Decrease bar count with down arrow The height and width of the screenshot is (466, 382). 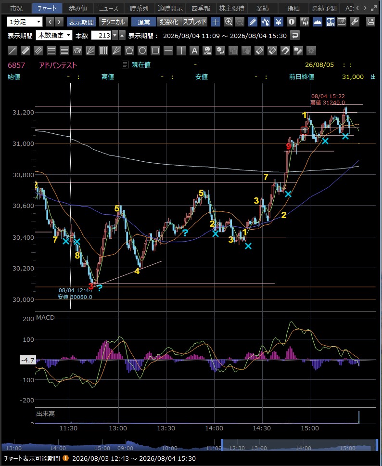point(115,35)
